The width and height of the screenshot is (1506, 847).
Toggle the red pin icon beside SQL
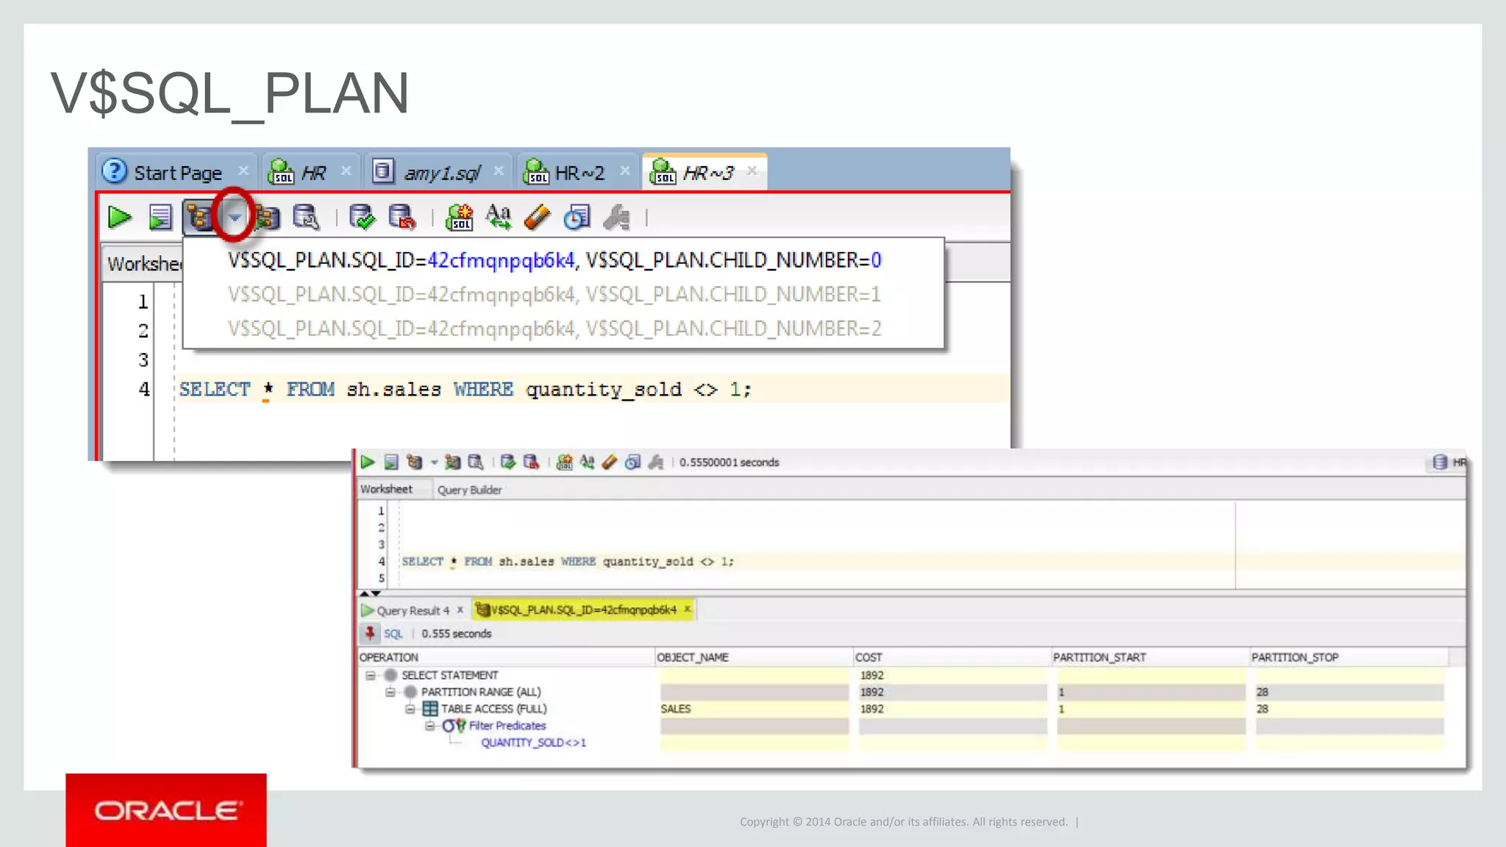[370, 633]
